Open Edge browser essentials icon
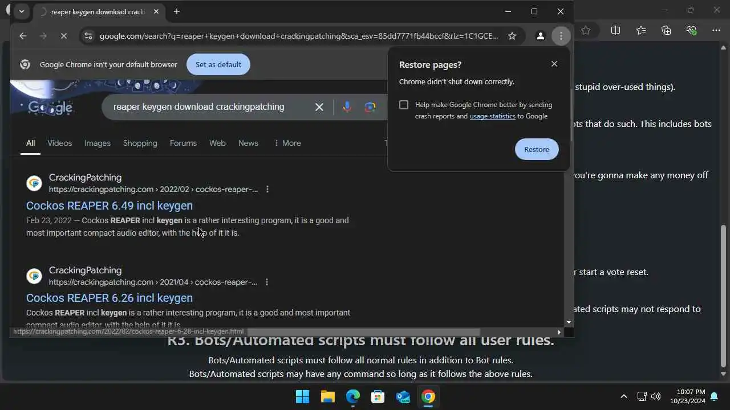730x410 pixels. [691, 31]
